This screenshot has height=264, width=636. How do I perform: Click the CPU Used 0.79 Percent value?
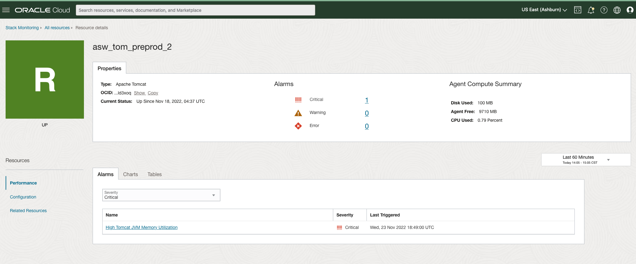[490, 120]
